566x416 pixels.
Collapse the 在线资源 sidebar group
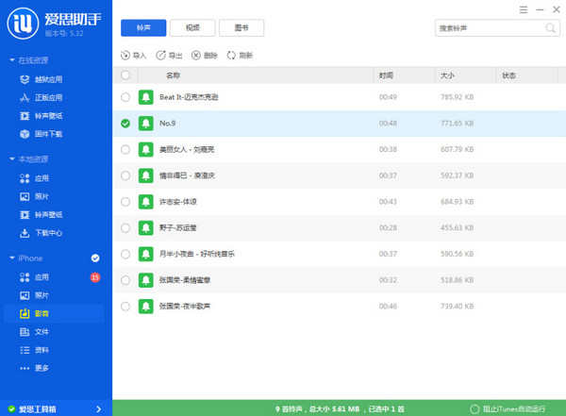tap(12, 61)
